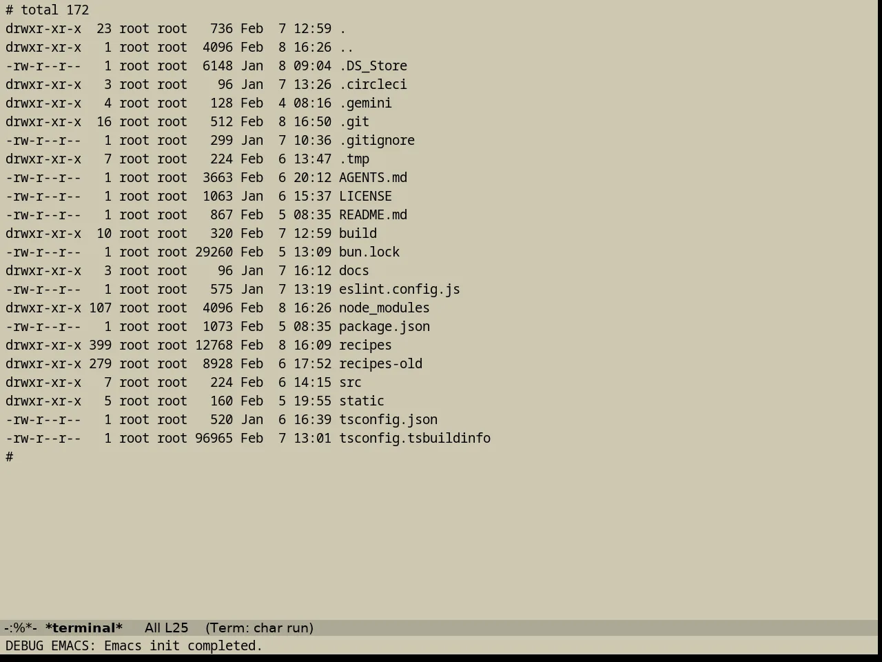Click the build directory name
This screenshot has width=882, height=662.
click(x=358, y=234)
